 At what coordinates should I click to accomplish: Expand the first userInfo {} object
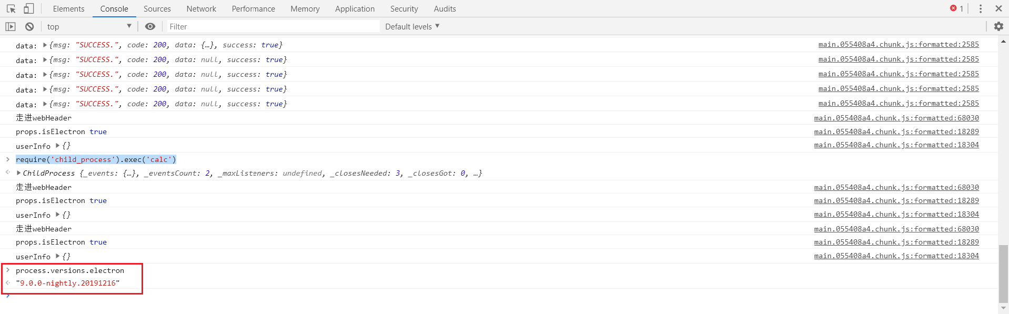(57, 146)
